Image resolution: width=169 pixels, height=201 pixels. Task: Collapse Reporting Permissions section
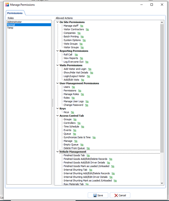[x=57, y=51]
